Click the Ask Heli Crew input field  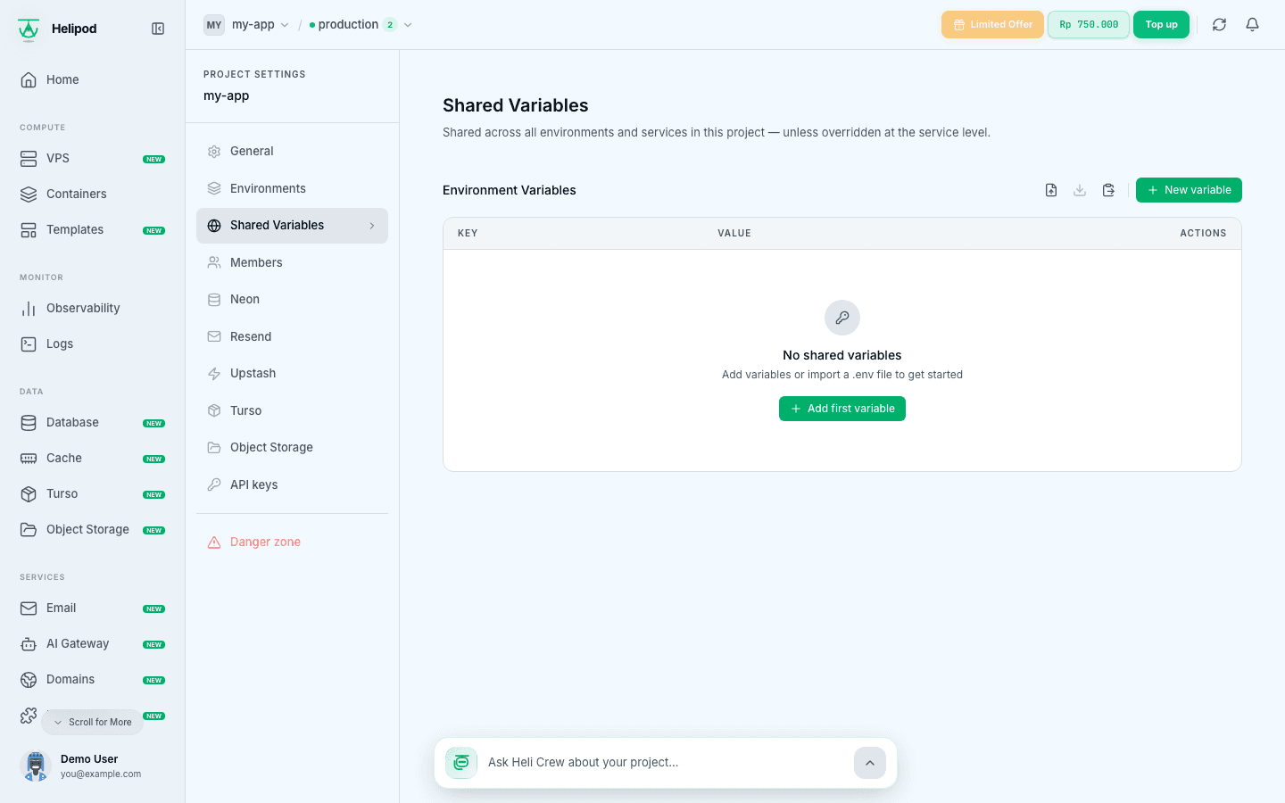coord(666,763)
